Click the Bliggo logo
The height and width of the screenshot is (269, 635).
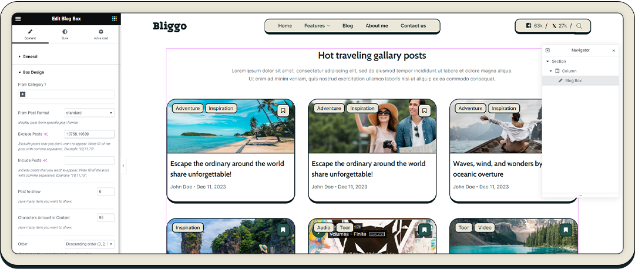[170, 26]
